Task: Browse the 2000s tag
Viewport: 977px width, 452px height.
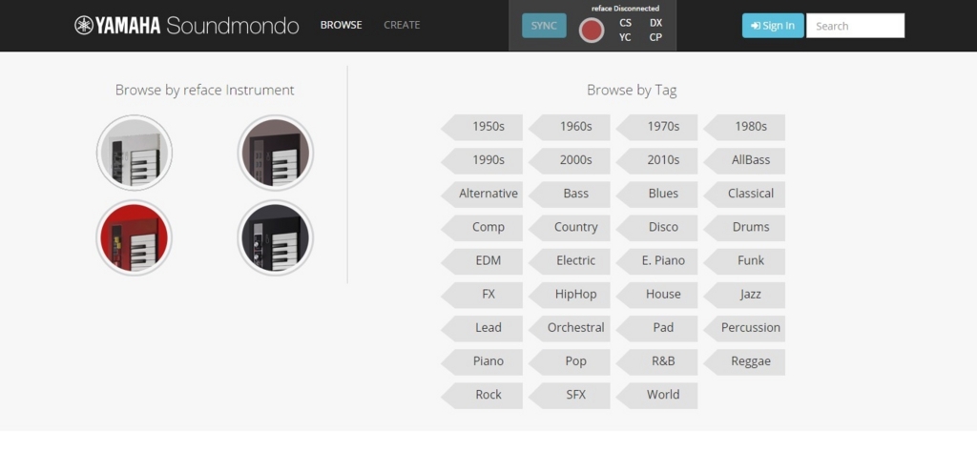Action: 570,160
